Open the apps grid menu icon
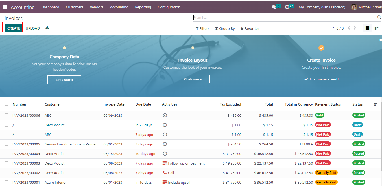Viewport: 382px width, 186px height. (x=5, y=7)
